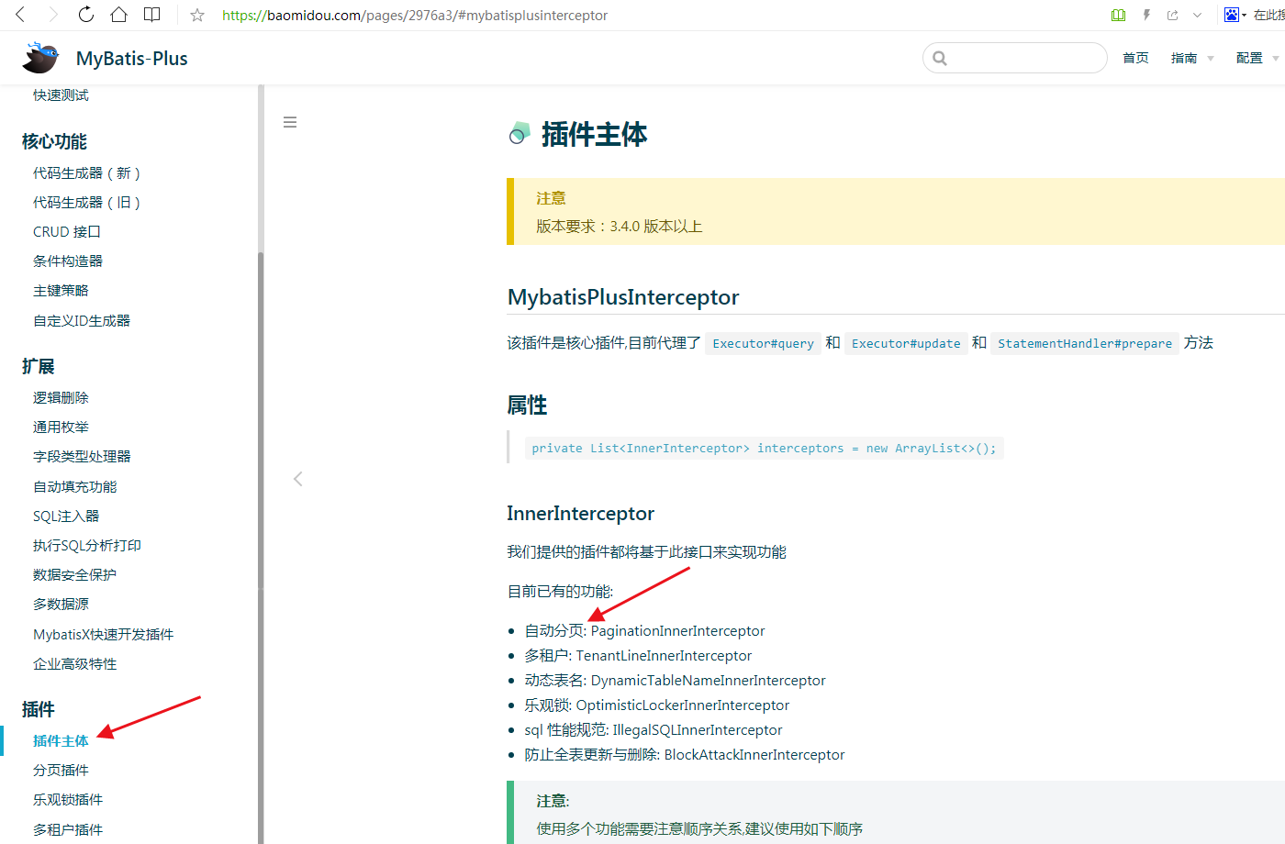This screenshot has height=844, width=1285.
Task: Click the Executor#query code tag
Action: coord(763,343)
